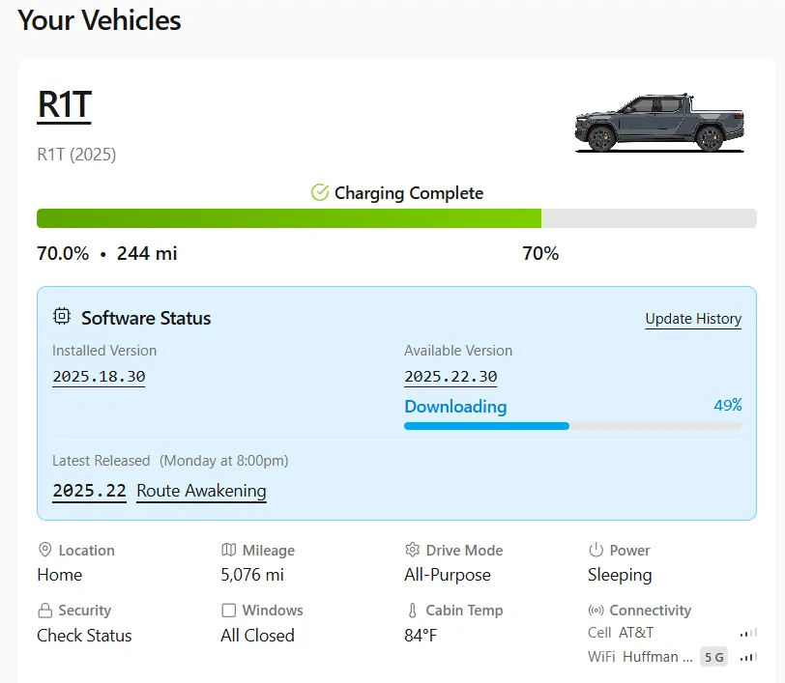Image resolution: width=785 pixels, height=683 pixels.
Task: Click the Huffman WiFi network name
Action: [657, 657]
